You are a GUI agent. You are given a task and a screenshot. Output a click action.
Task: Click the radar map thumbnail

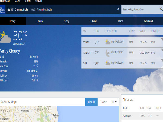tap(59, 114)
